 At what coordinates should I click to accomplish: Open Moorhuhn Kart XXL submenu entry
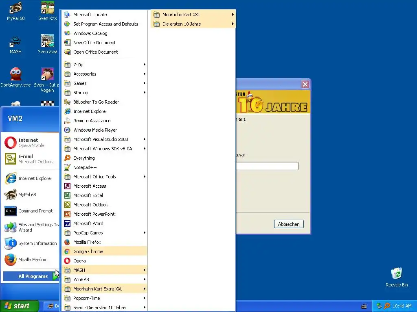[193, 15]
